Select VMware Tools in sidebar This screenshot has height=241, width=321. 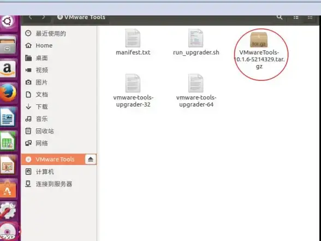[53, 159]
